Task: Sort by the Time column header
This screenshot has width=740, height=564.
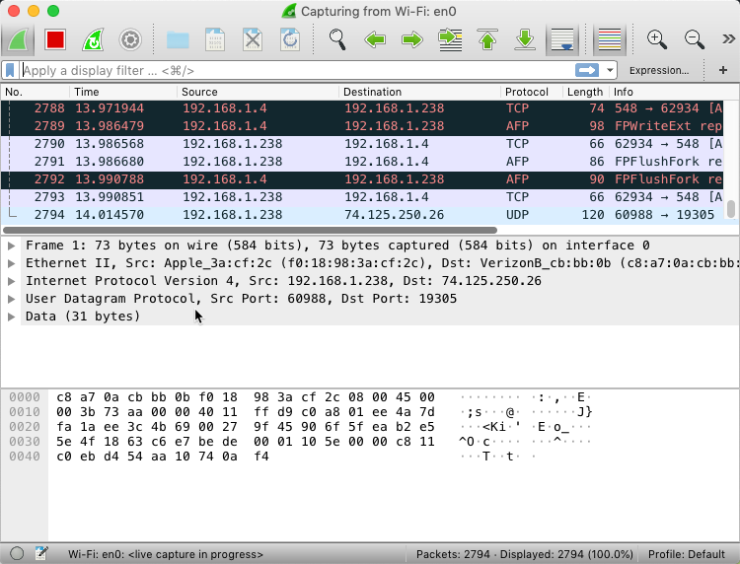Action: click(123, 92)
